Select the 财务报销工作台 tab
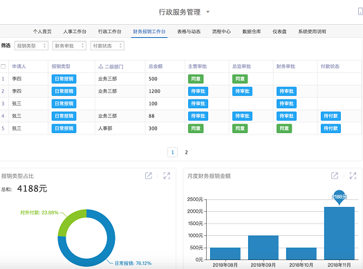 tap(149, 32)
